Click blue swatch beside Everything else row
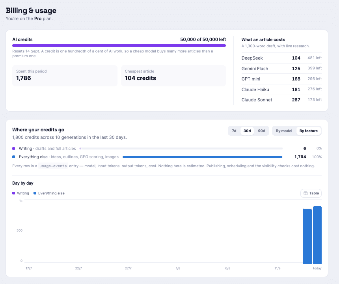 [14, 157]
